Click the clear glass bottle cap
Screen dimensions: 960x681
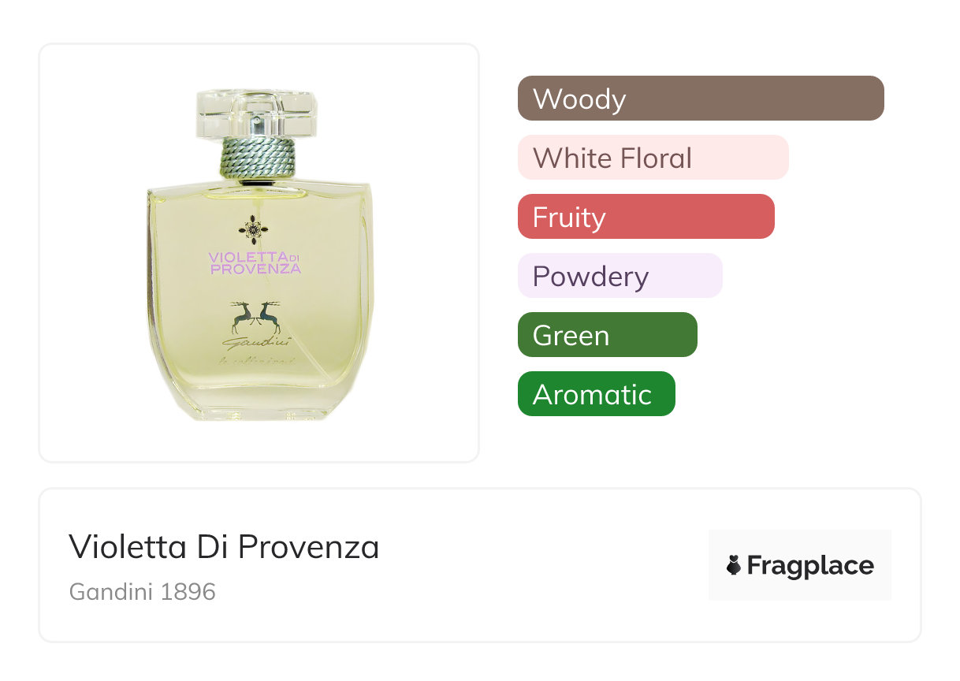(x=256, y=113)
